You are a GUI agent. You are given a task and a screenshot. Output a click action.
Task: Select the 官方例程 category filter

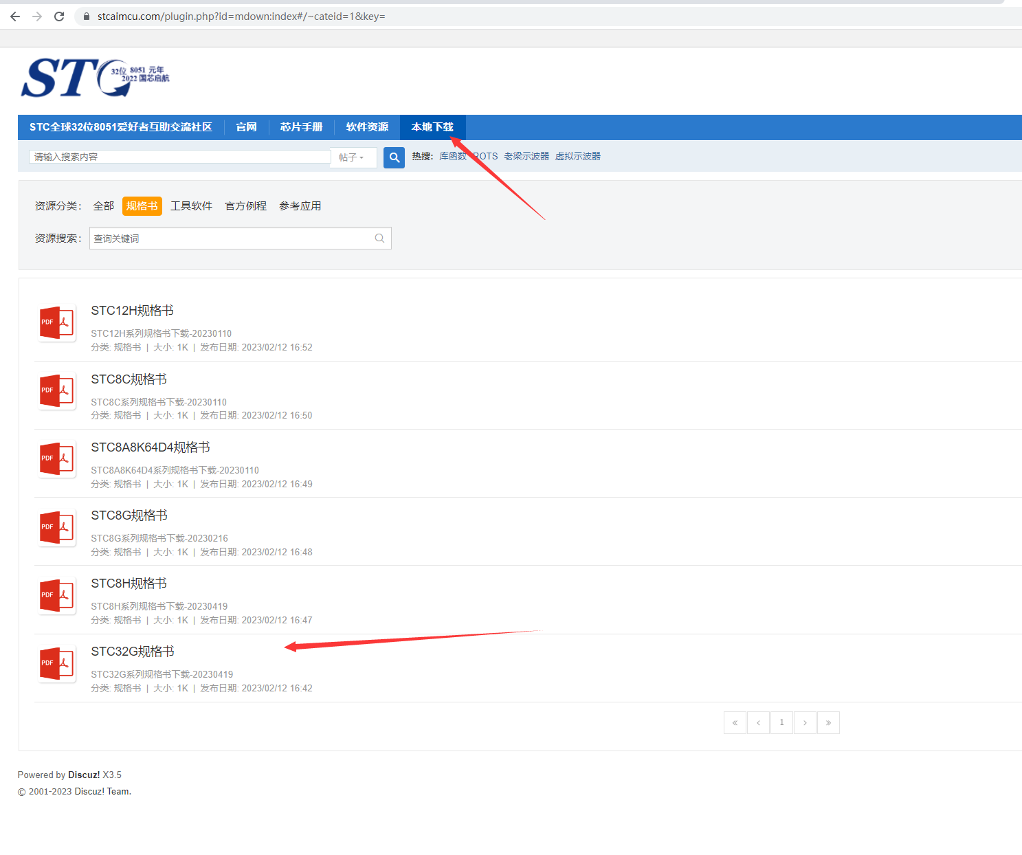pyautogui.click(x=246, y=206)
